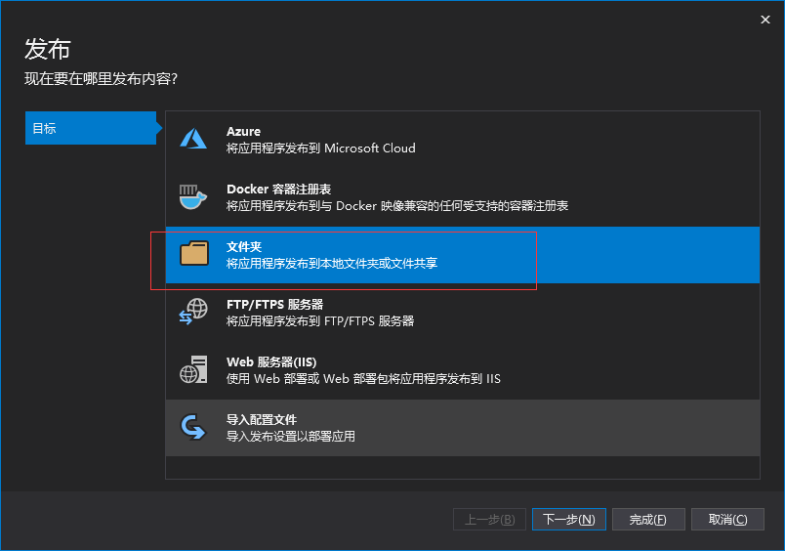The height and width of the screenshot is (551, 785).
Task: Click the disabled 上一步(B) button
Action: pyautogui.click(x=489, y=520)
